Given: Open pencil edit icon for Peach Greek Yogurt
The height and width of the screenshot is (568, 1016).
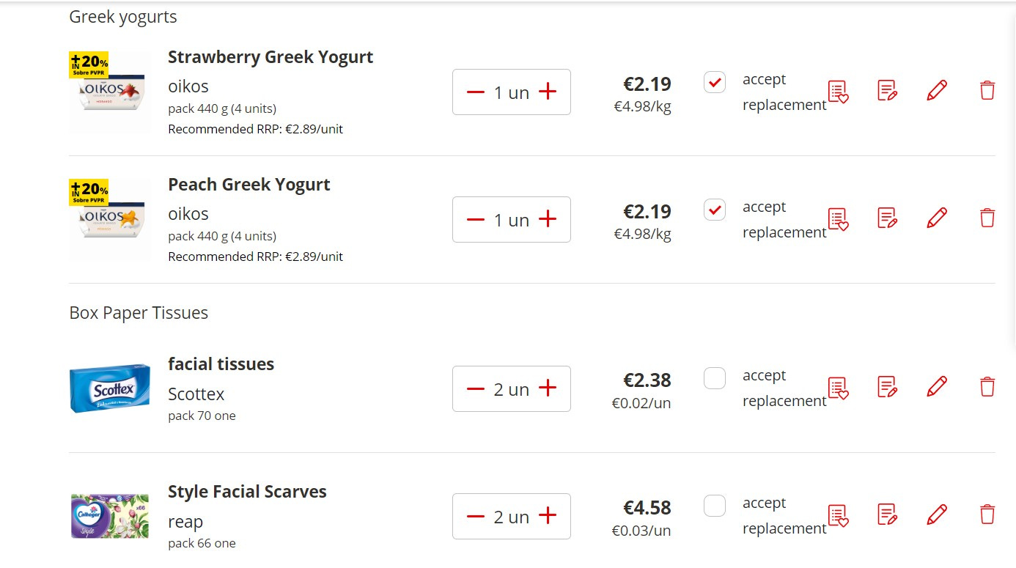Looking at the screenshot, I should pos(936,218).
